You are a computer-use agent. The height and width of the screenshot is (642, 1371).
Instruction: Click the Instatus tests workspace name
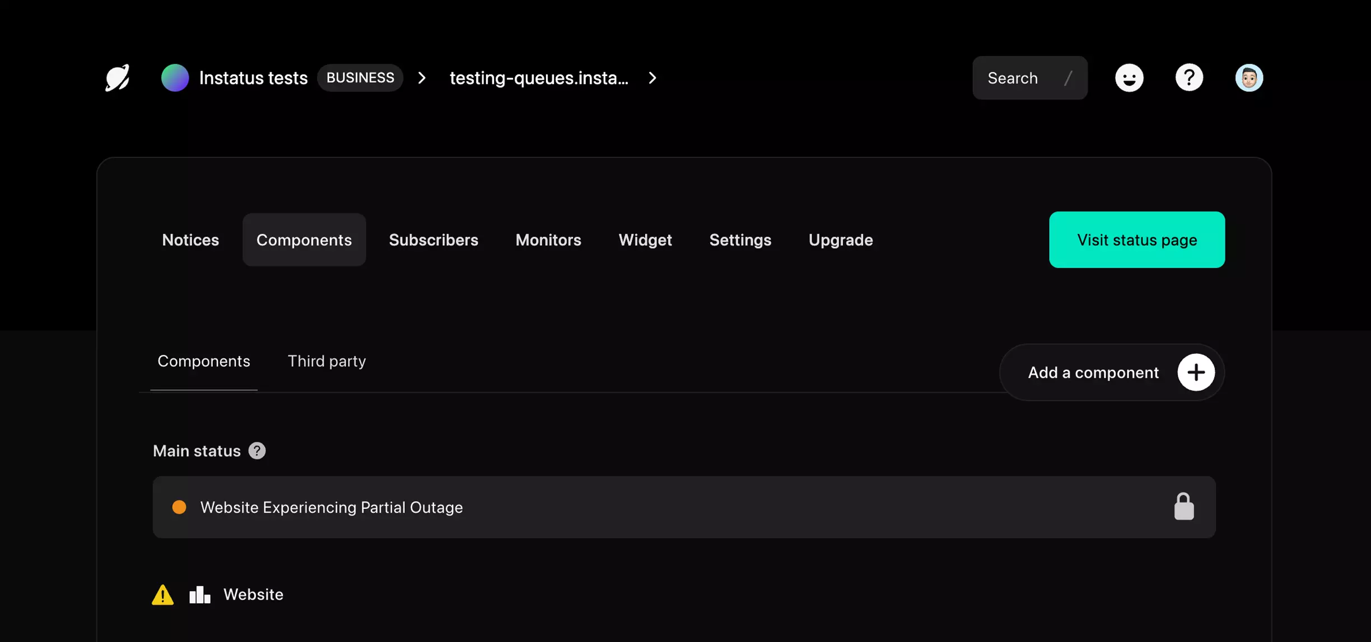pyautogui.click(x=253, y=78)
